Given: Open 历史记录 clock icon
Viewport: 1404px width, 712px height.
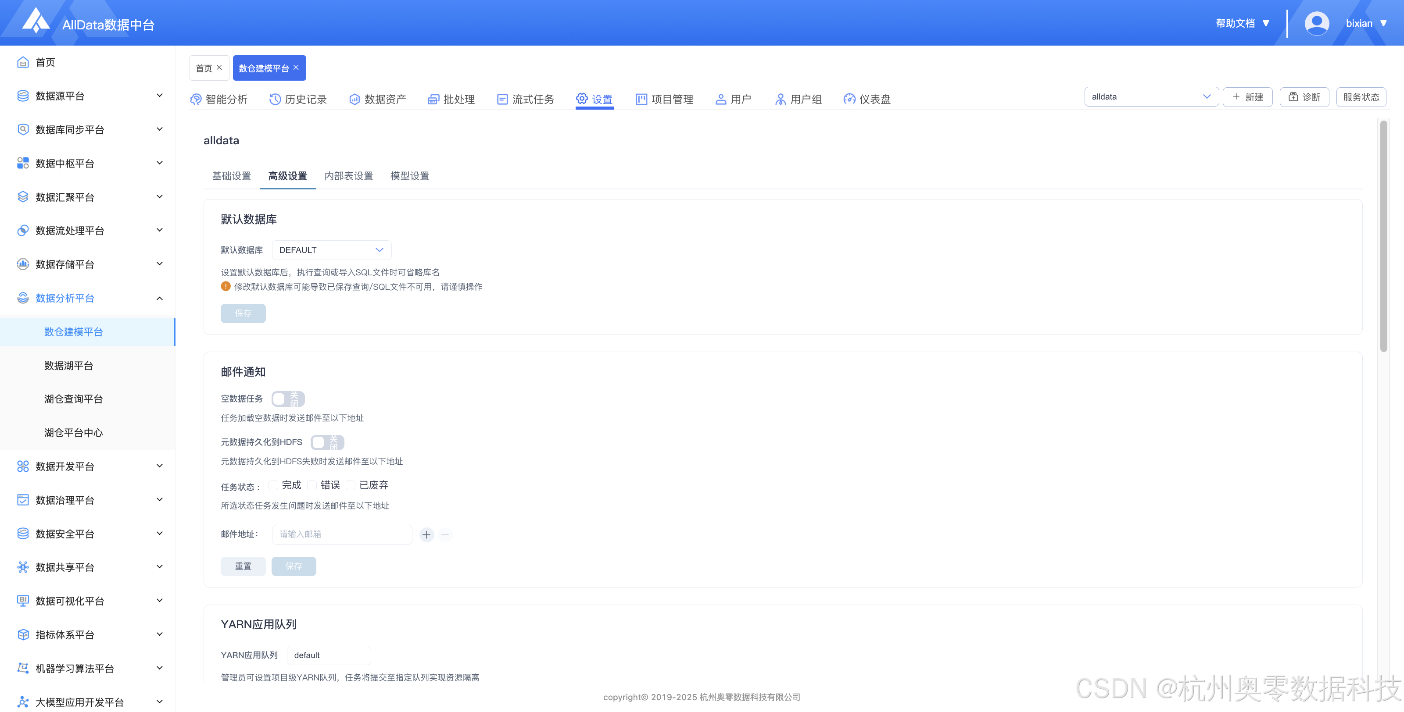Looking at the screenshot, I should tap(275, 99).
